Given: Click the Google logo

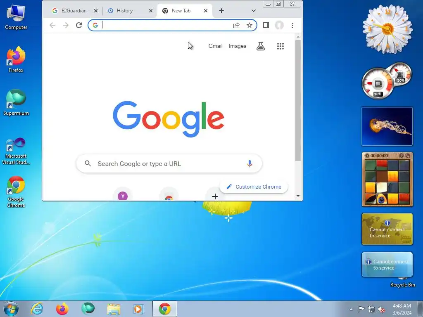Looking at the screenshot, I should coord(169,119).
